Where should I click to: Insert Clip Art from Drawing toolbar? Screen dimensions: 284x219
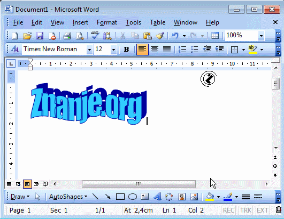182,197
